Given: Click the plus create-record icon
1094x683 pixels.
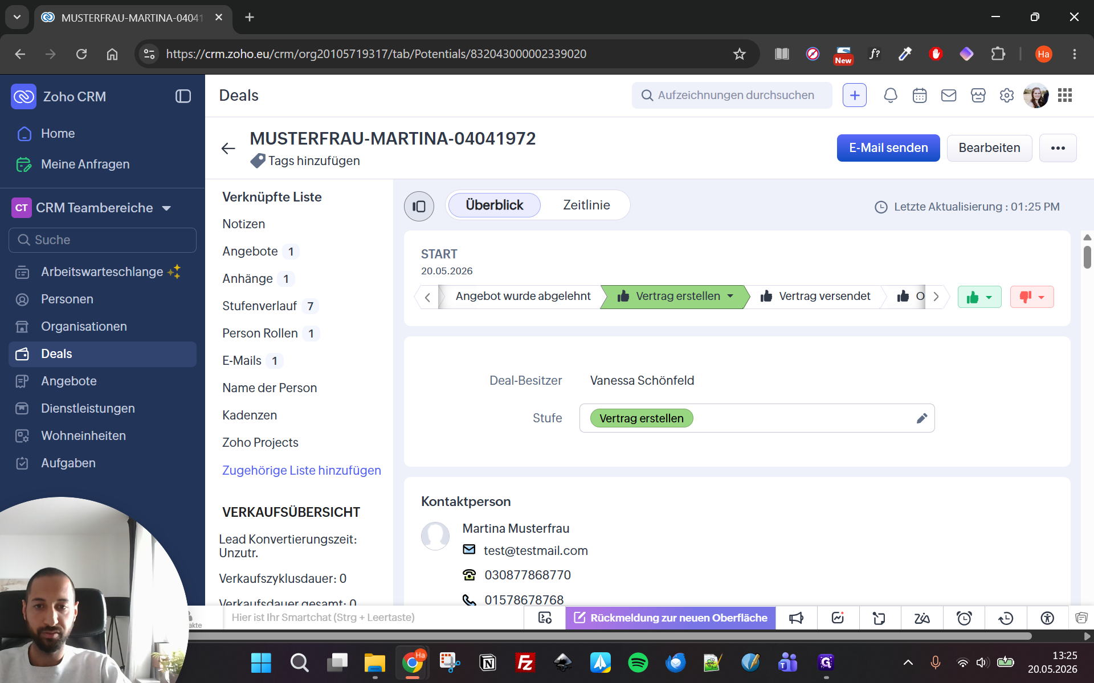Looking at the screenshot, I should pyautogui.click(x=855, y=96).
